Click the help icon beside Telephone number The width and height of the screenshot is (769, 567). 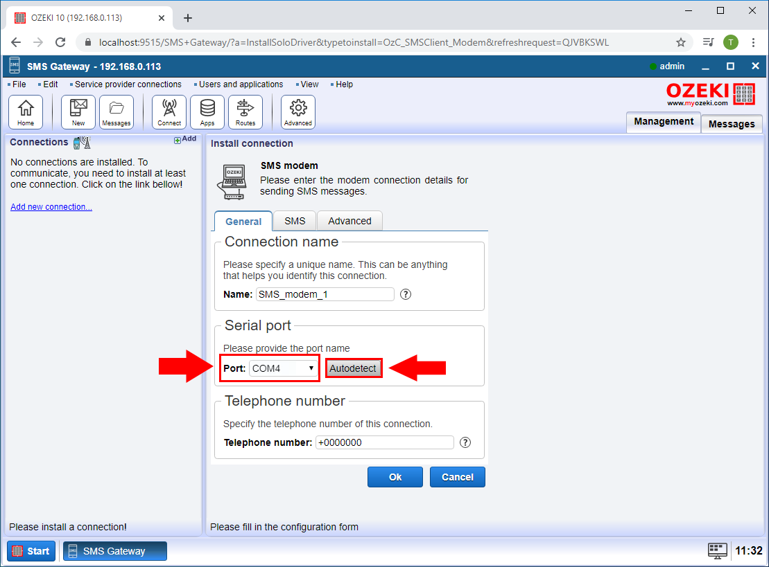(465, 442)
